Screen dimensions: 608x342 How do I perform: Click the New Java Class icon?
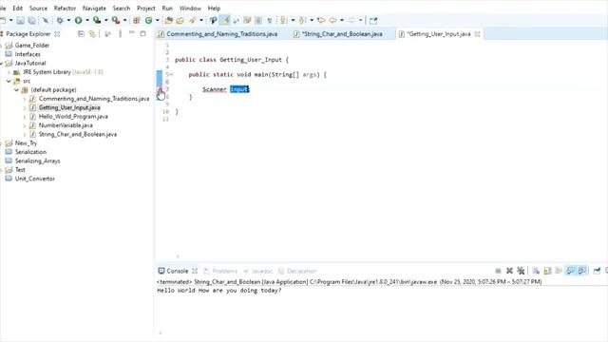pyautogui.click(x=148, y=20)
